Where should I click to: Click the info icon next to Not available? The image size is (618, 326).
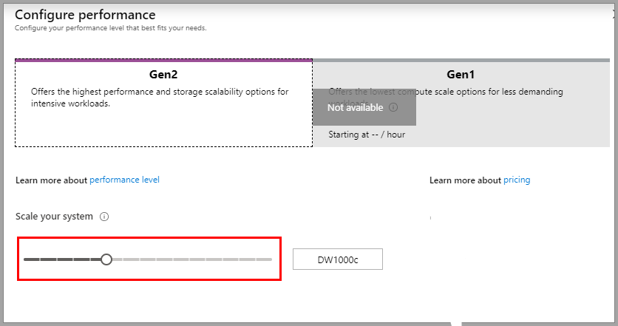tap(393, 107)
